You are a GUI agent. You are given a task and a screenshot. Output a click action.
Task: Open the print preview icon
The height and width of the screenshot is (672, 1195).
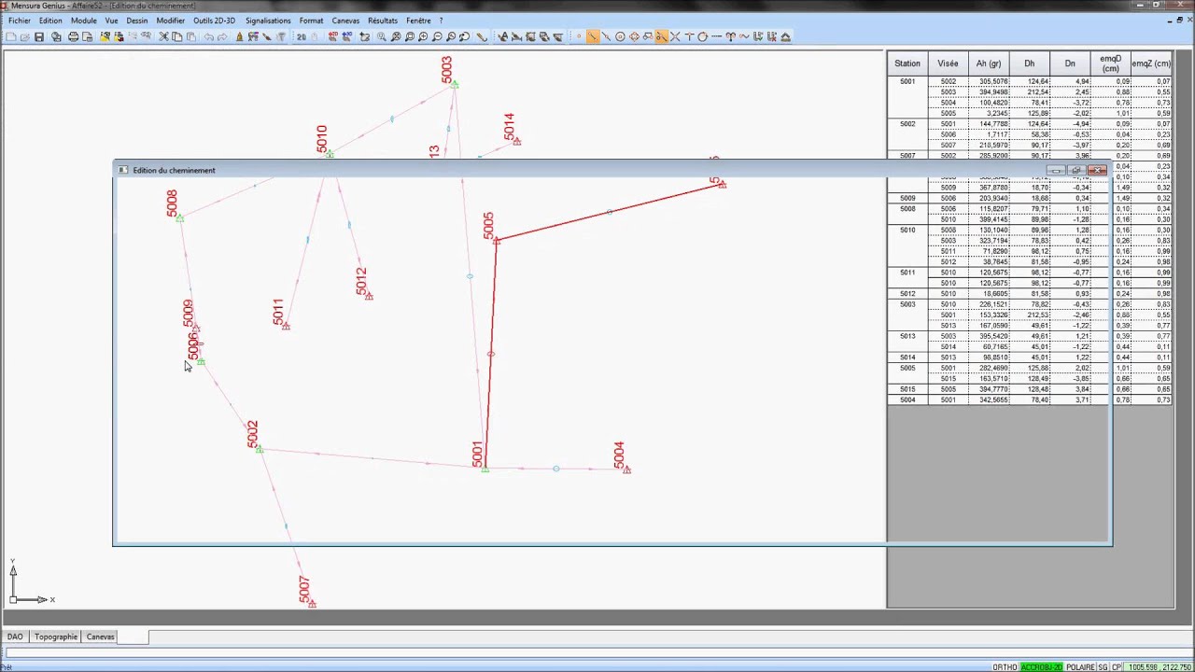click(87, 36)
